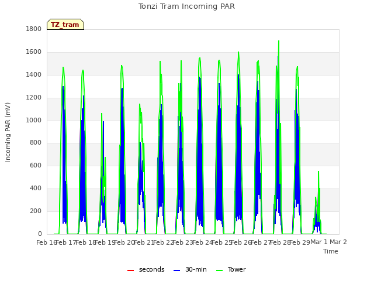Click the red seconds legend swatch
This screenshot has width=374, height=281.
tap(130, 270)
